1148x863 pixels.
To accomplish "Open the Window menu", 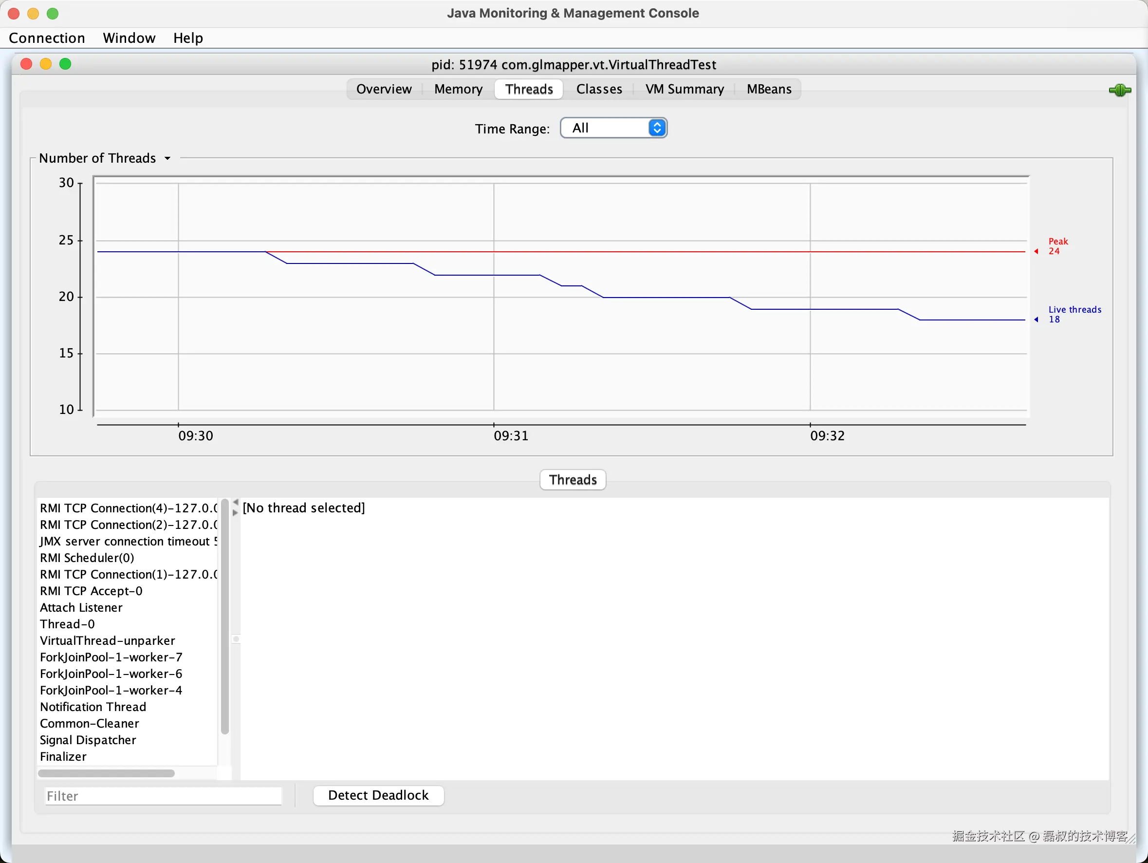I will pos(129,38).
